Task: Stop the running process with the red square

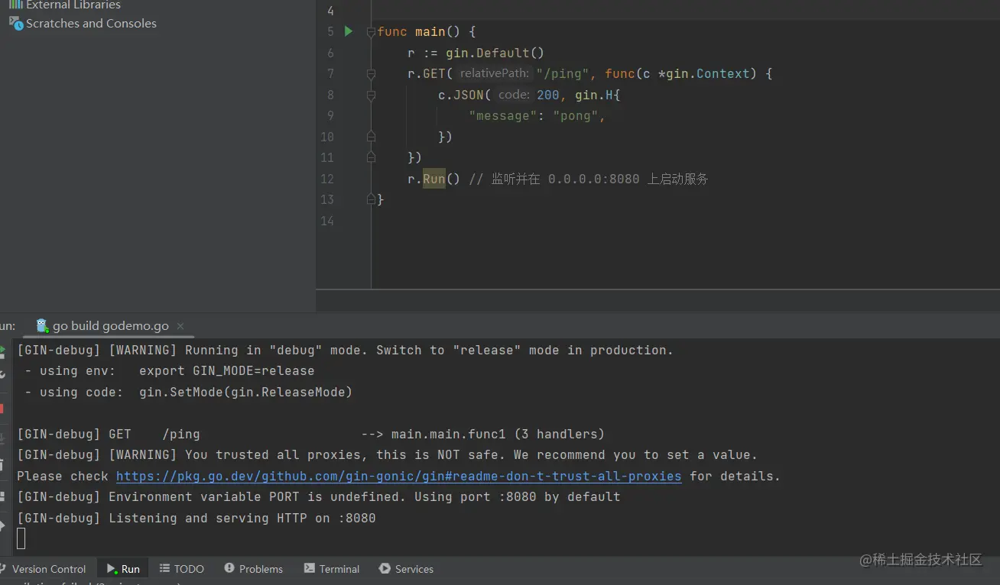Action: point(2,409)
